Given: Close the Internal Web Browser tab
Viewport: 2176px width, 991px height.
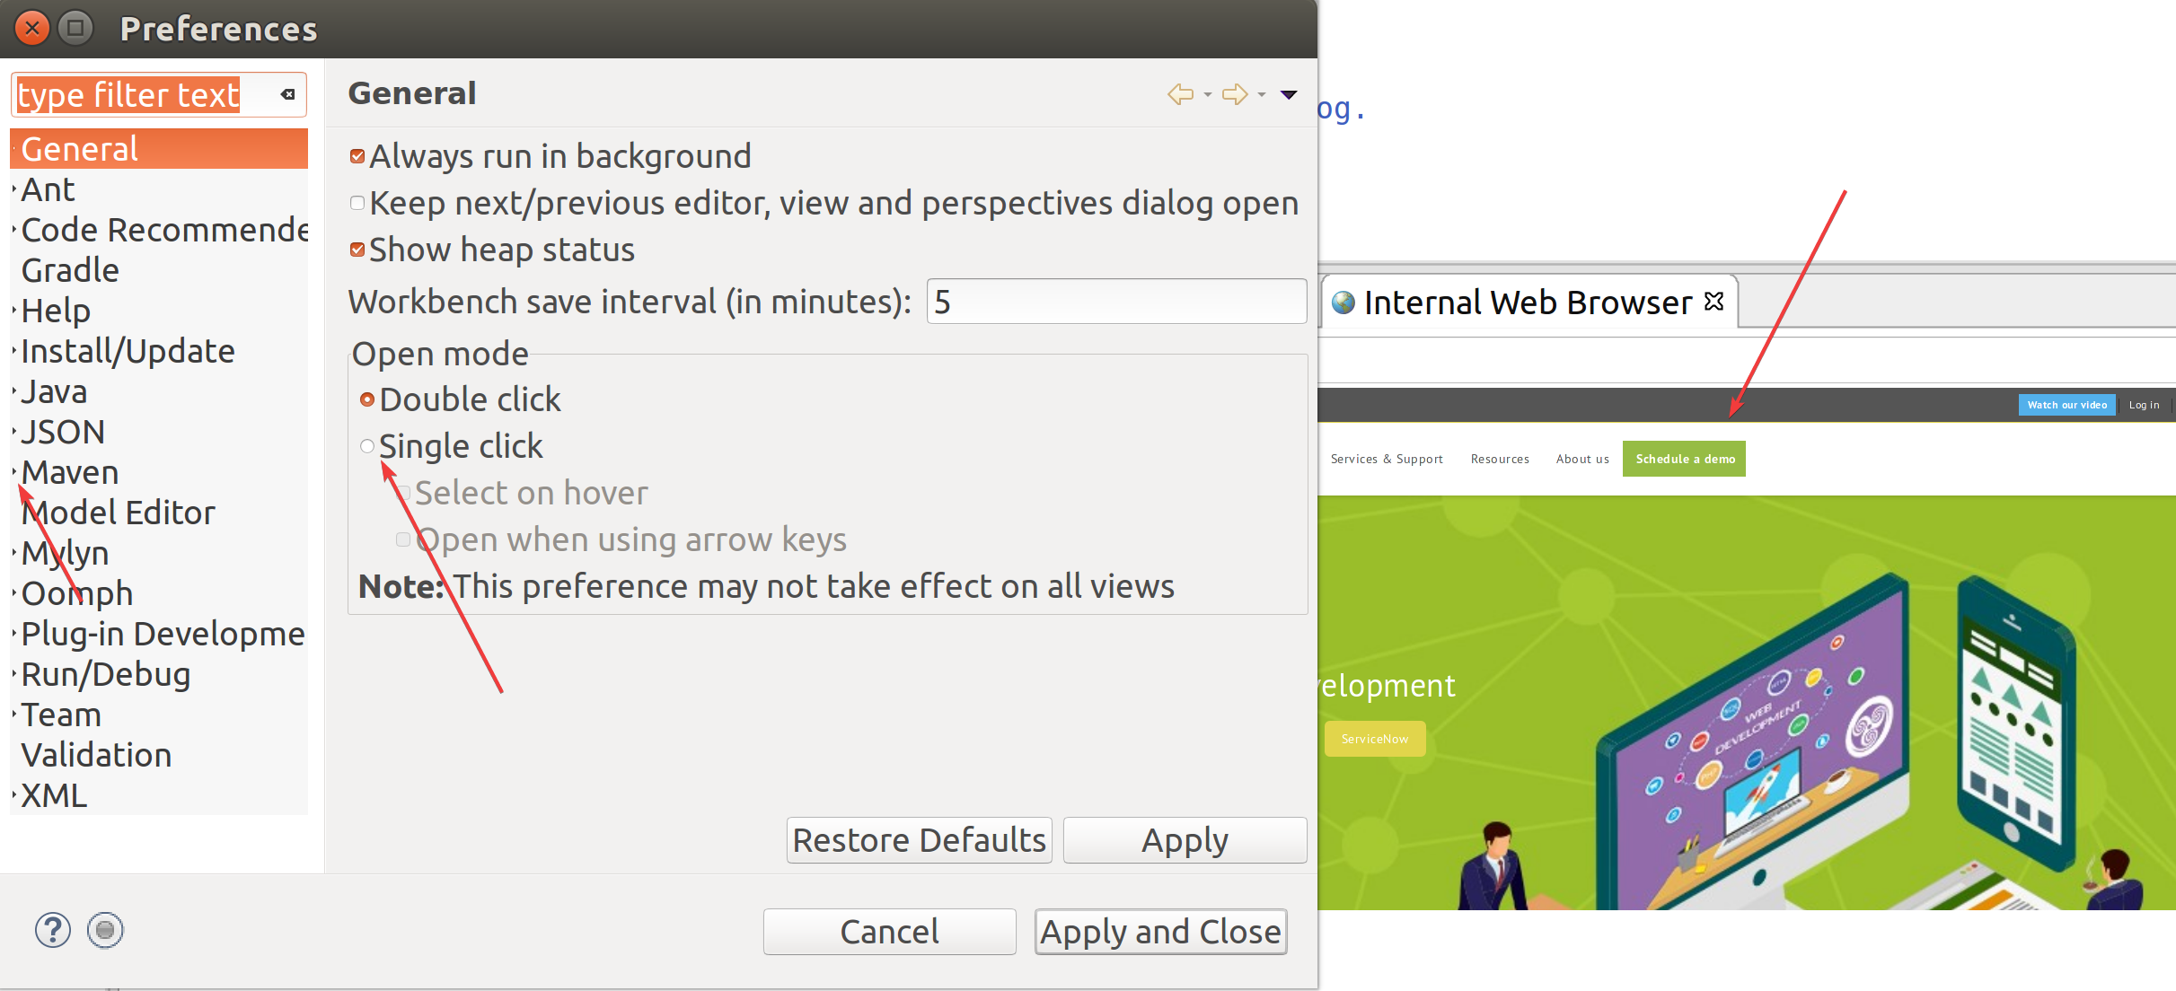Looking at the screenshot, I should click(1713, 302).
